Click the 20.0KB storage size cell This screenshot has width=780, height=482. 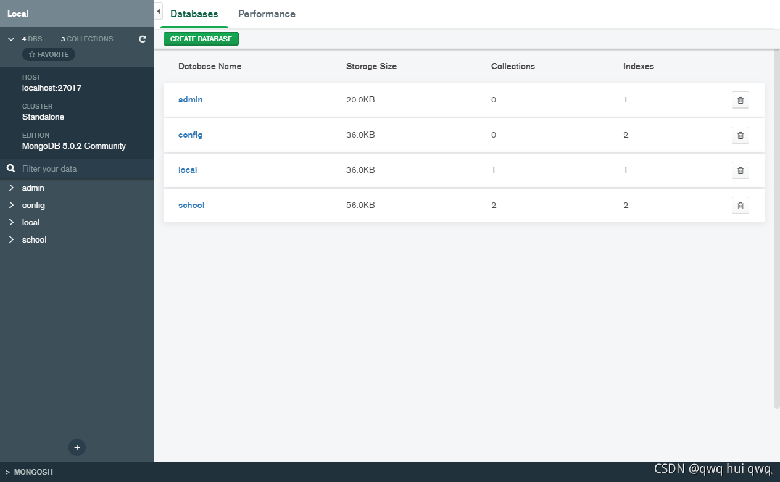click(360, 99)
